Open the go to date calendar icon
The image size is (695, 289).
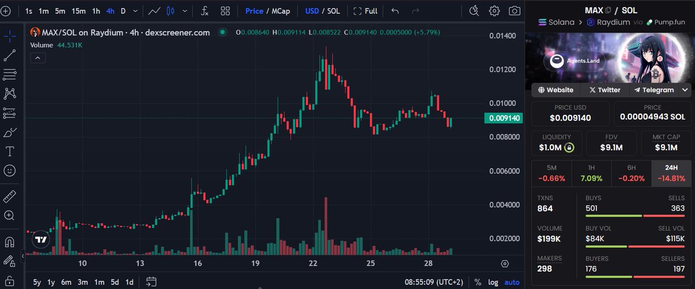tap(151, 282)
